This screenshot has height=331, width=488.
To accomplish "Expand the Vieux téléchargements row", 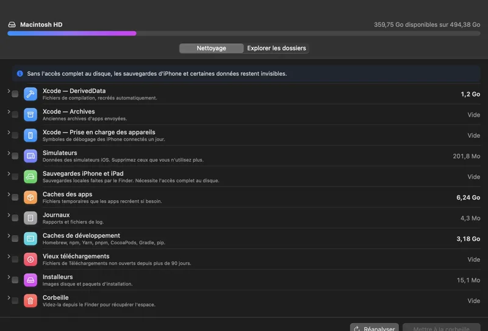I will (x=9, y=256).
